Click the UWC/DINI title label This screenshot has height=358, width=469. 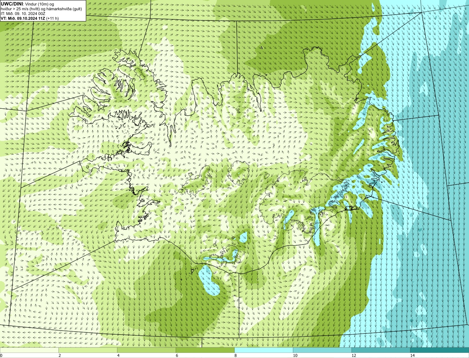tap(12, 4)
